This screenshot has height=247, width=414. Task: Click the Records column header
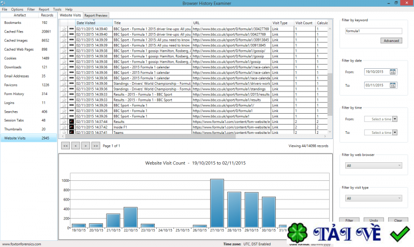click(47, 15)
